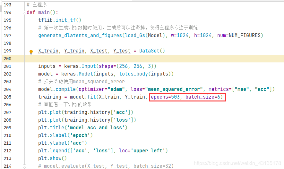Click line number 205 in gutter
284x169 pixels.
point(7,97)
